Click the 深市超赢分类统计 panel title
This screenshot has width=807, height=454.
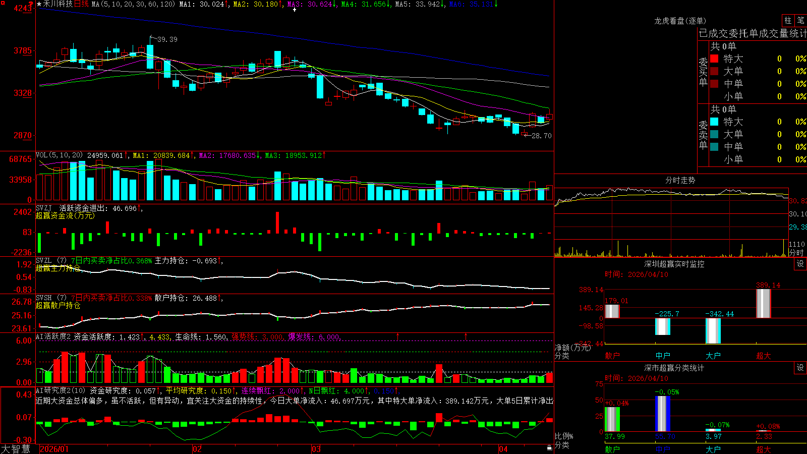pyautogui.click(x=674, y=368)
